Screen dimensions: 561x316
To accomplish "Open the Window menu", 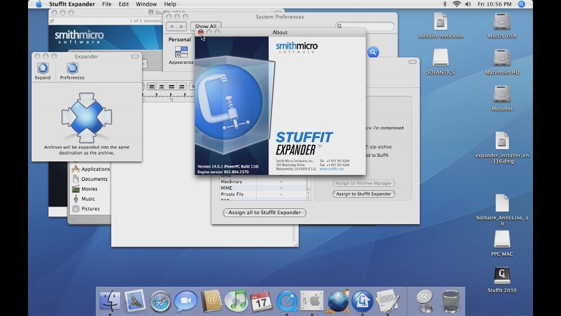I will tap(146, 4).
